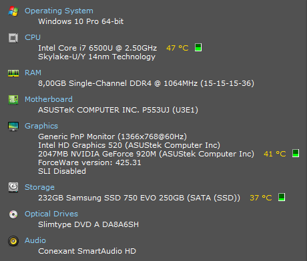Click the green CPU temperature indicator icon
This screenshot has height=261, width=307.
[198, 47]
